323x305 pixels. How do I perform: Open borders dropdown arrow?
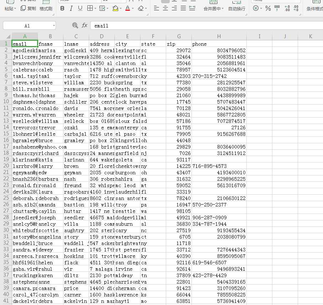click(96, 9)
